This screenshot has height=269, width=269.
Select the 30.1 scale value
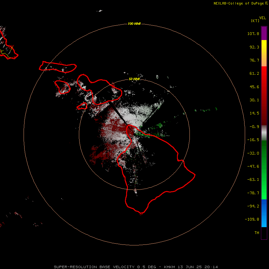pyautogui.click(x=254, y=100)
